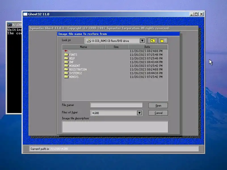Click the command prompt window icon behind Ghost
Screen dimensions: 227x170
(x=9, y=25)
